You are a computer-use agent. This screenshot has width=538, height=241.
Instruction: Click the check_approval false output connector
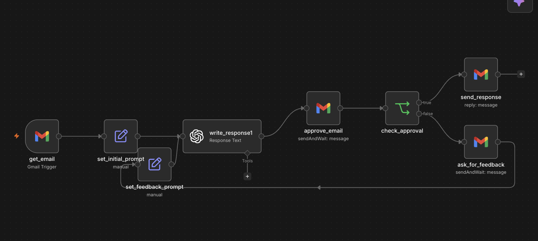pyautogui.click(x=419, y=114)
